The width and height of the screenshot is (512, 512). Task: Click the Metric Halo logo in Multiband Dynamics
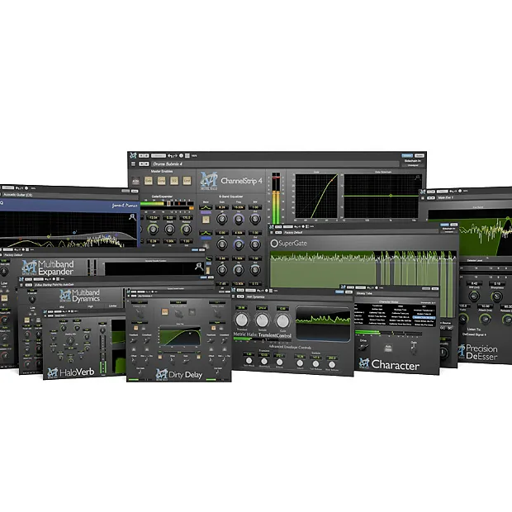[x=65, y=295]
